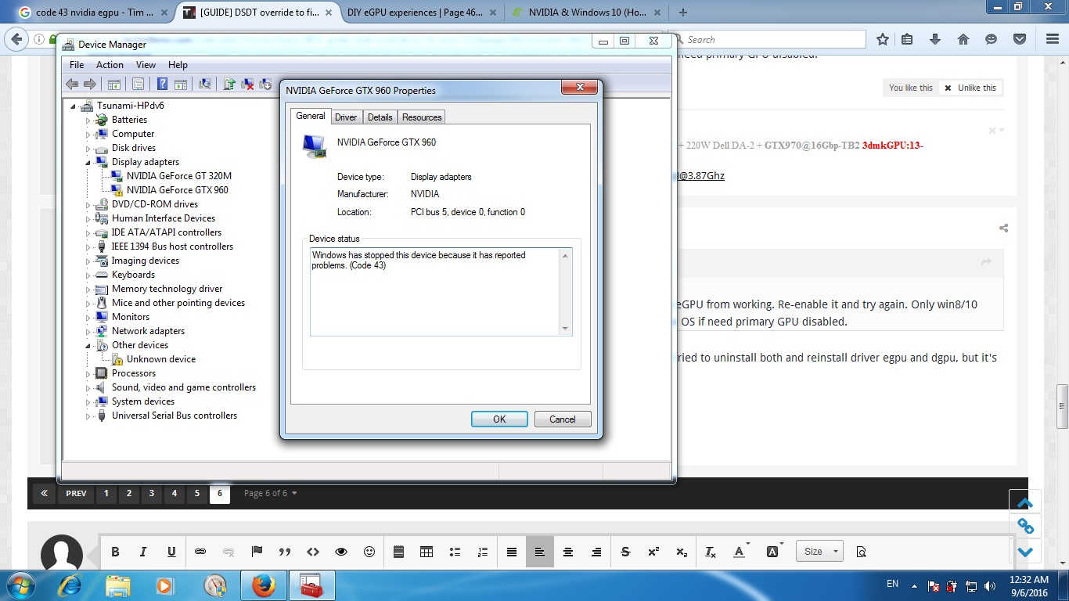Open the blue Help icon in Device Manager toolbar
1069x601 pixels.
point(162,84)
